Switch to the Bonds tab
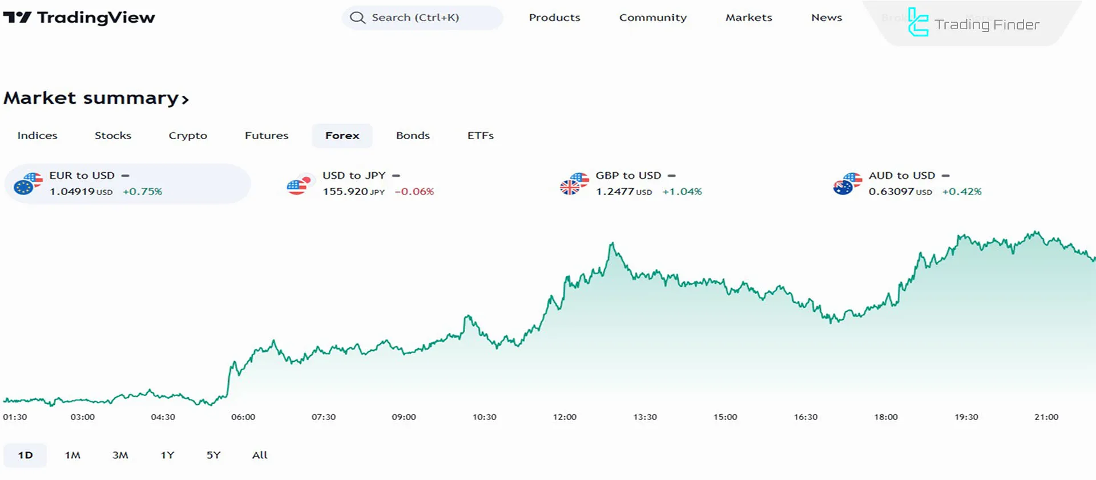The width and height of the screenshot is (1096, 480). click(413, 136)
